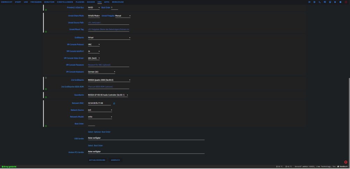Focus the vDisk Boot Order field
350x169 pixels.
114,8
